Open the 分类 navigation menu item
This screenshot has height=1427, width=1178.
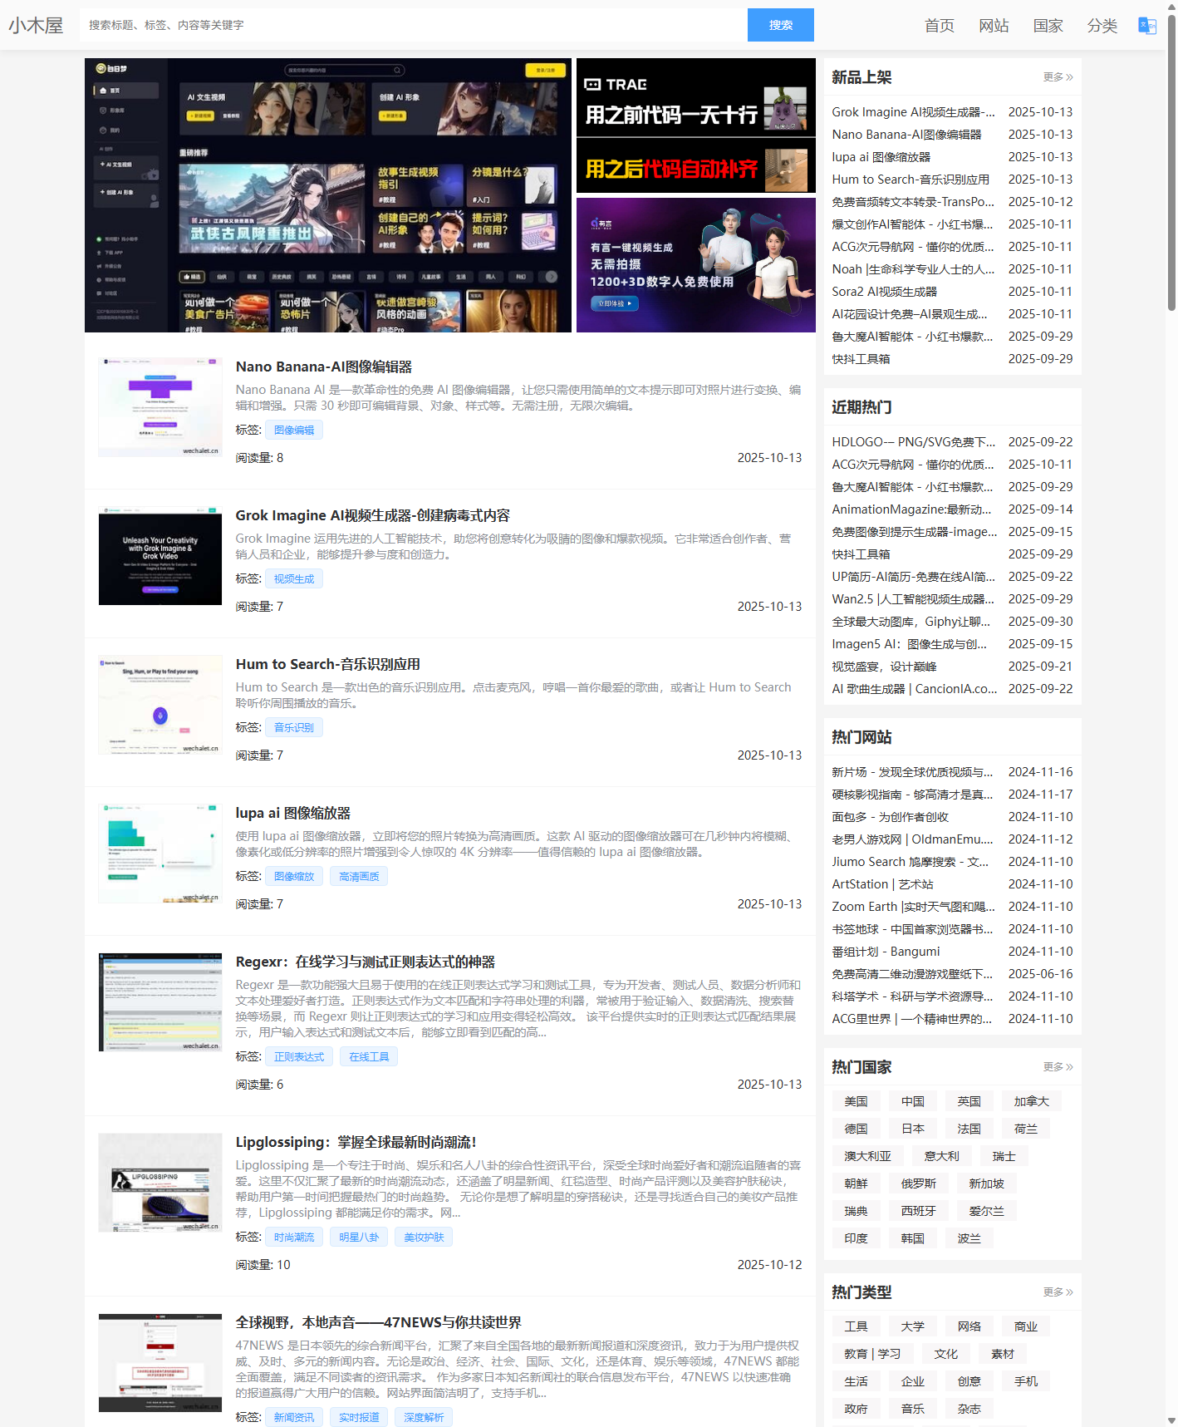(1102, 26)
